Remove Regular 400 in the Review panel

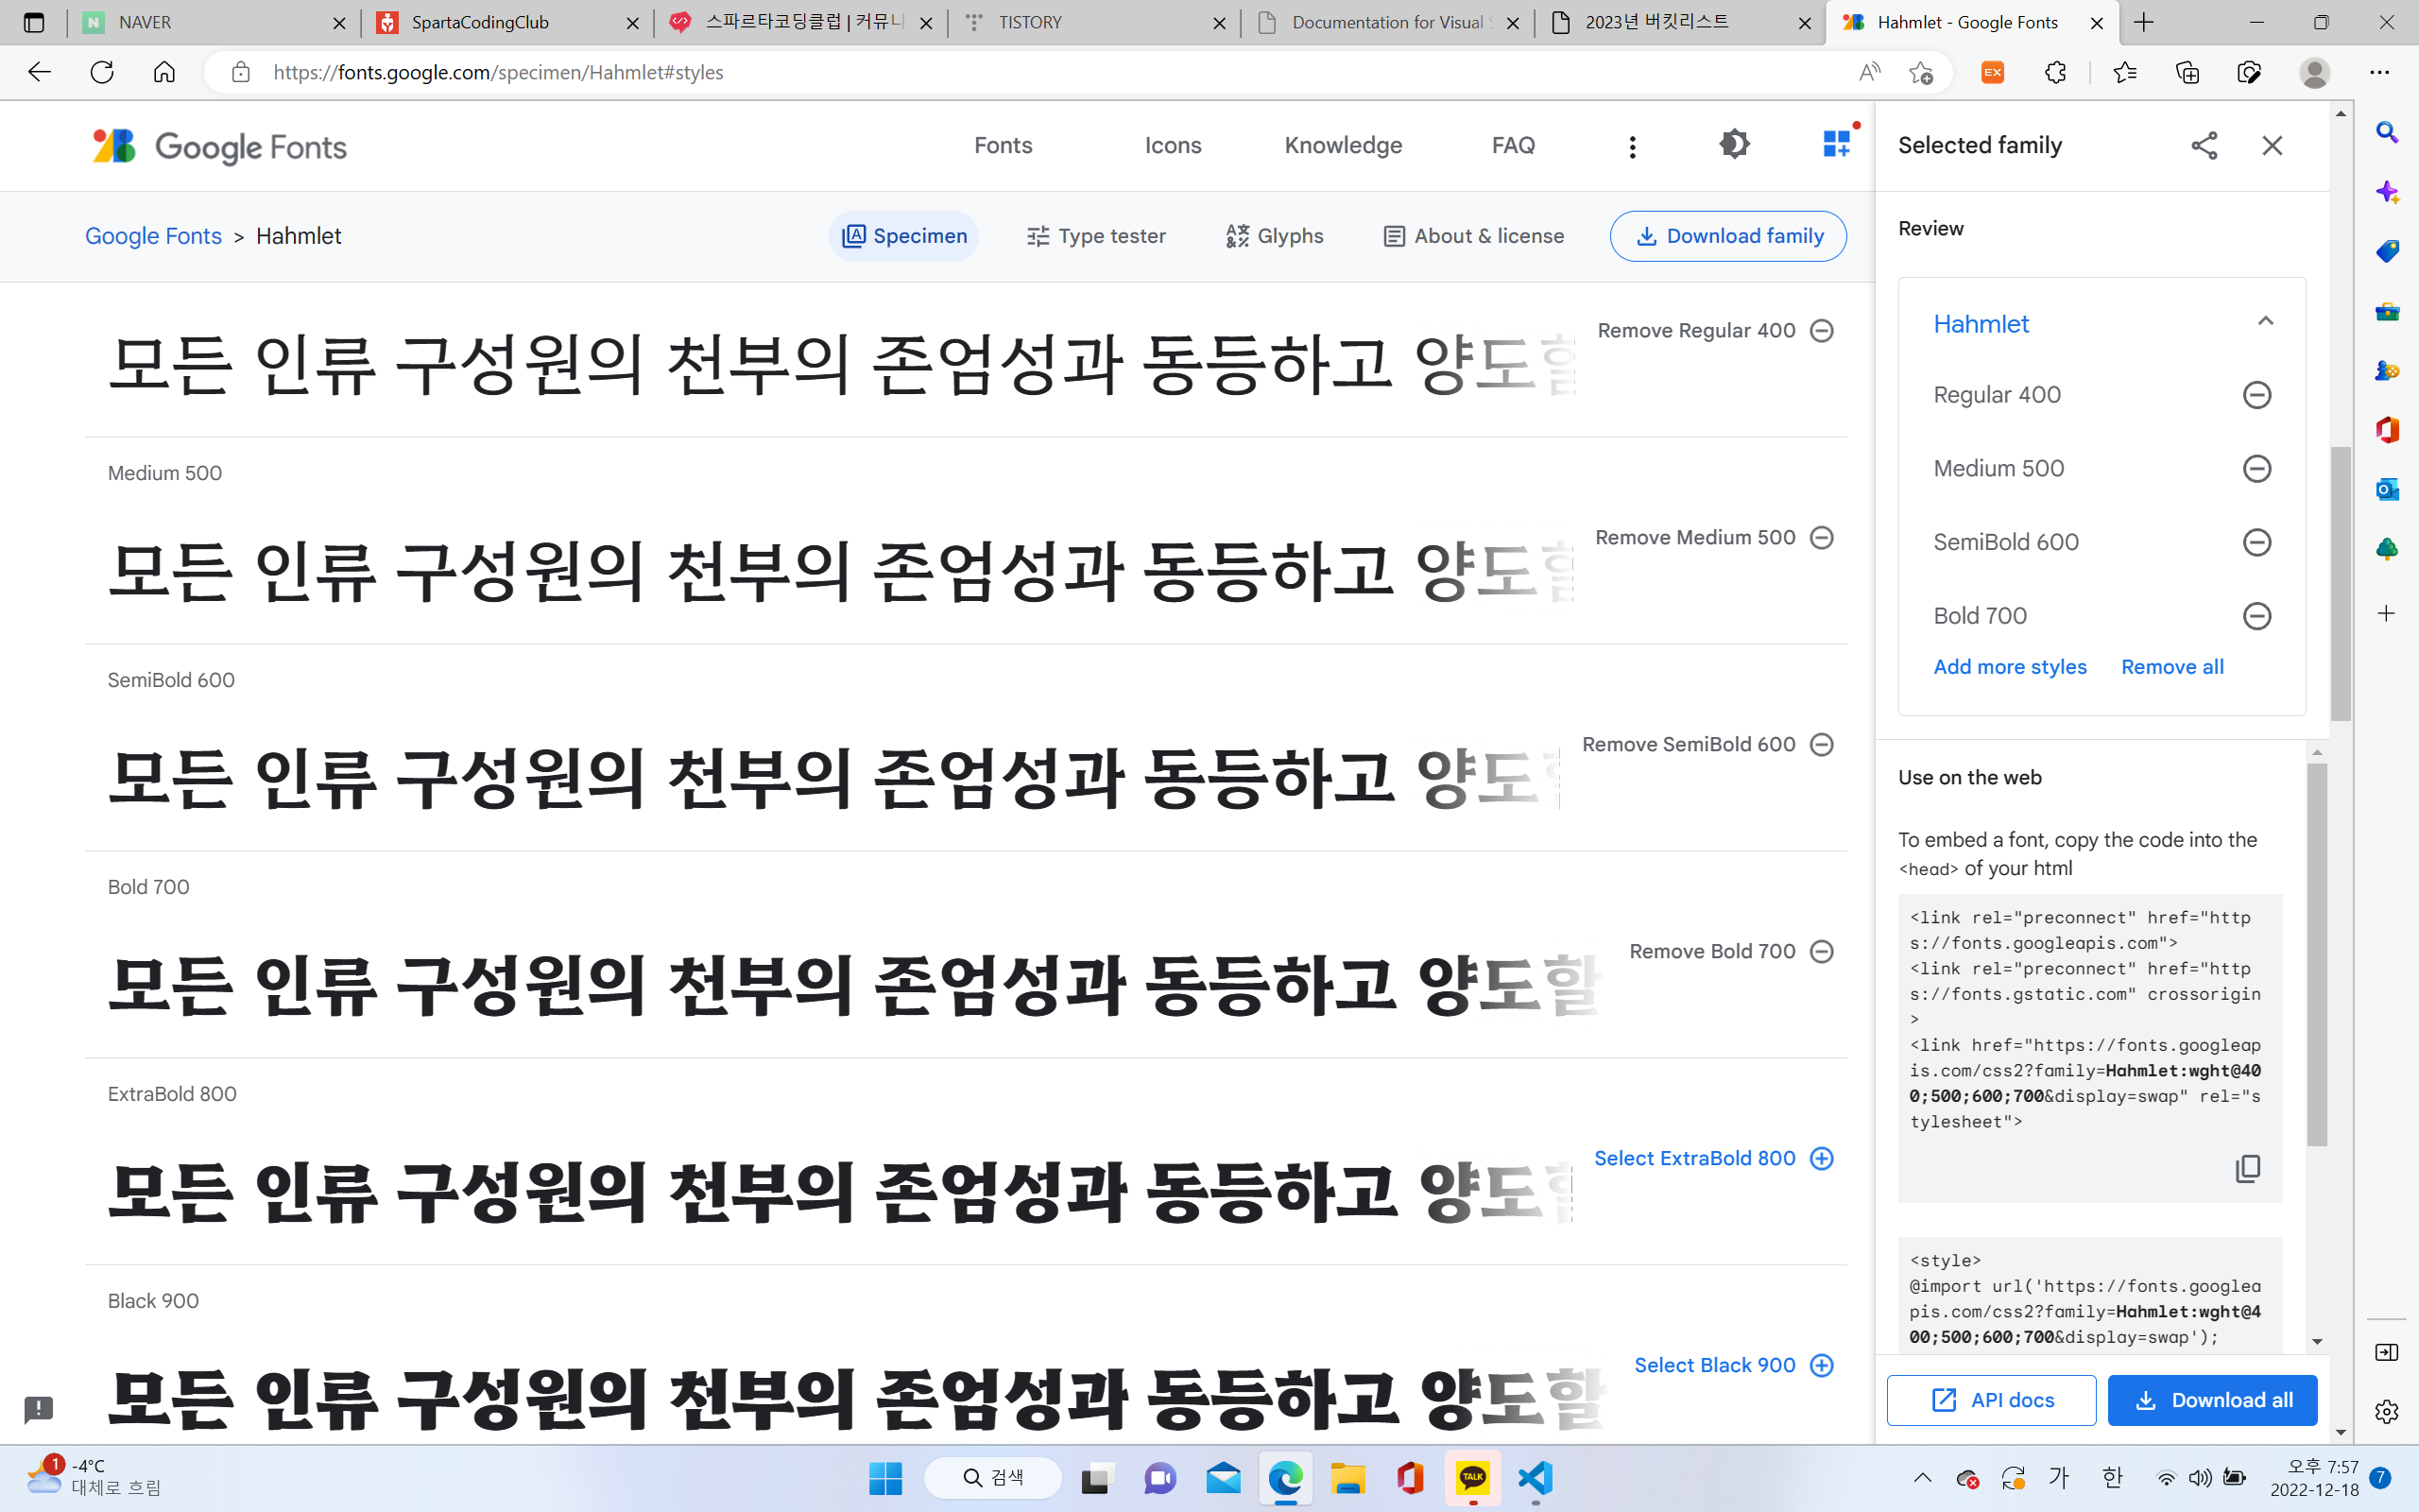point(2256,395)
